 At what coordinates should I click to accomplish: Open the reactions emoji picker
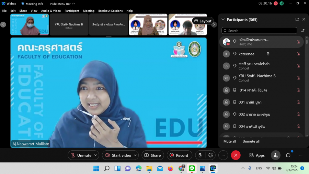tap(211, 155)
